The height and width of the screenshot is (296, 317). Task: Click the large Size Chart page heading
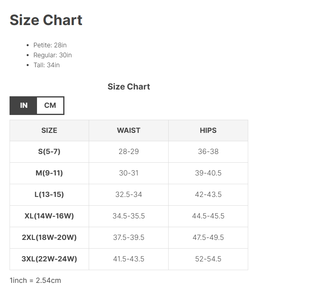coord(46,20)
